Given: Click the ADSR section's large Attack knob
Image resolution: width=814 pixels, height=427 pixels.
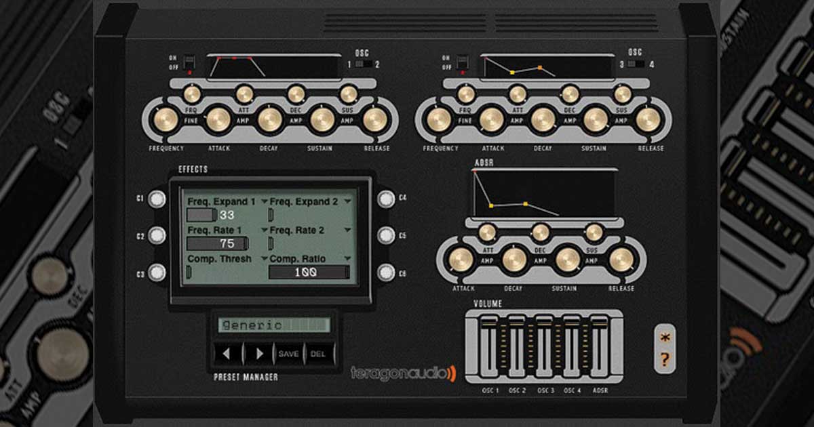Looking at the screenshot, I should pyautogui.click(x=461, y=260).
